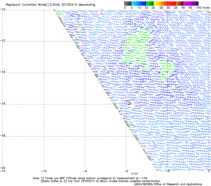Click the -15 longitude axis label

pyautogui.click(x=3, y=171)
